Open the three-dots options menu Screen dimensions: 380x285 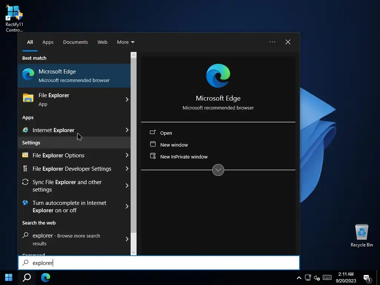click(272, 42)
